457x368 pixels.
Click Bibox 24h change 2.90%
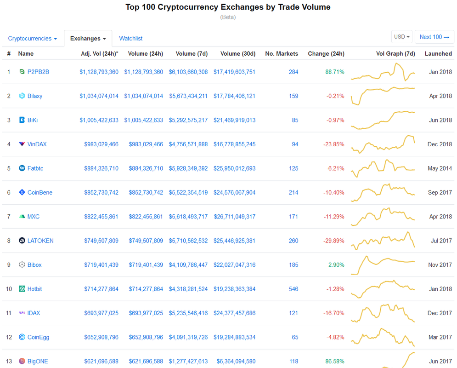(336, 264)
